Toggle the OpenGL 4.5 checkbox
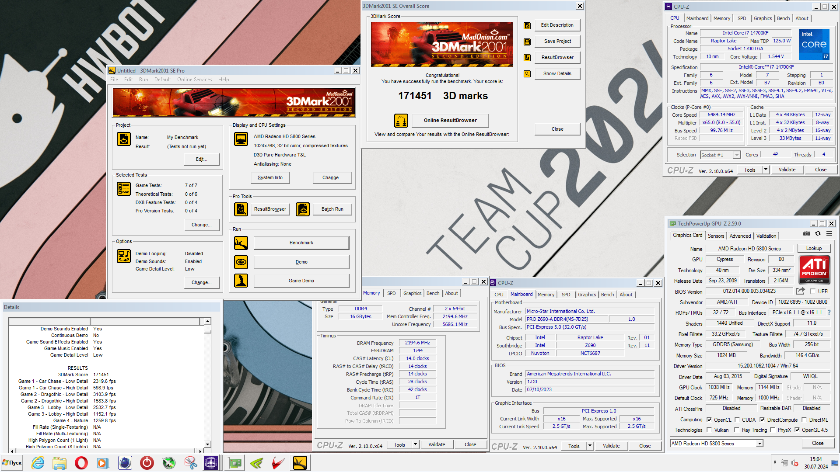The image size is (840, 472). pyautogui.click(x=797, y=430)
